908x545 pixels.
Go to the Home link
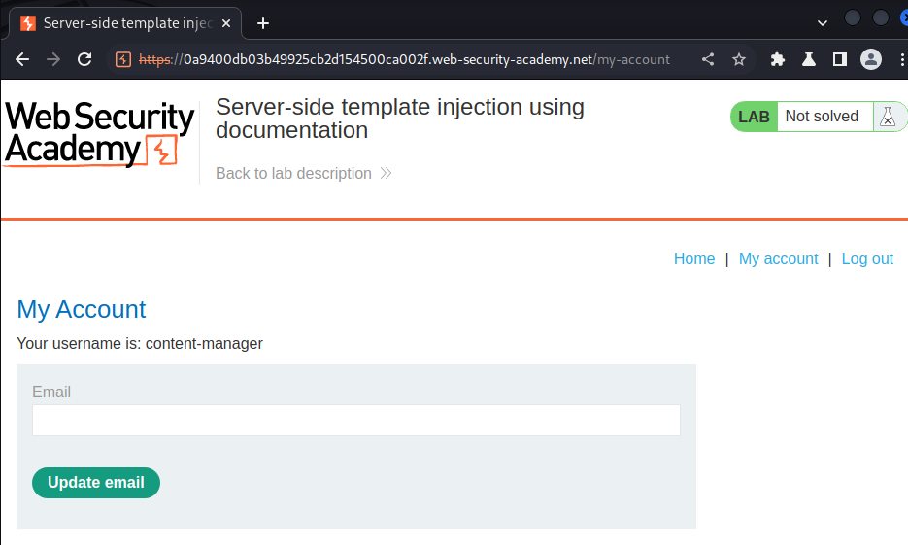[x=693, y=258]
